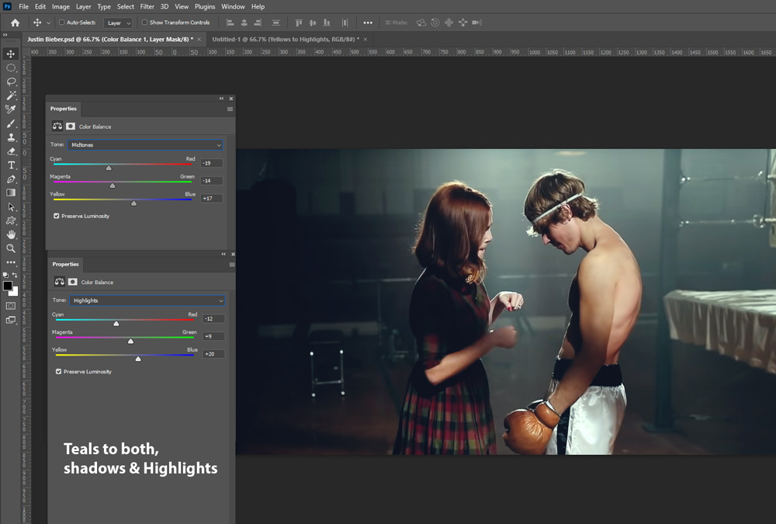Click the Highlights Magenta-Green value field (+9)

coord(213,336)
